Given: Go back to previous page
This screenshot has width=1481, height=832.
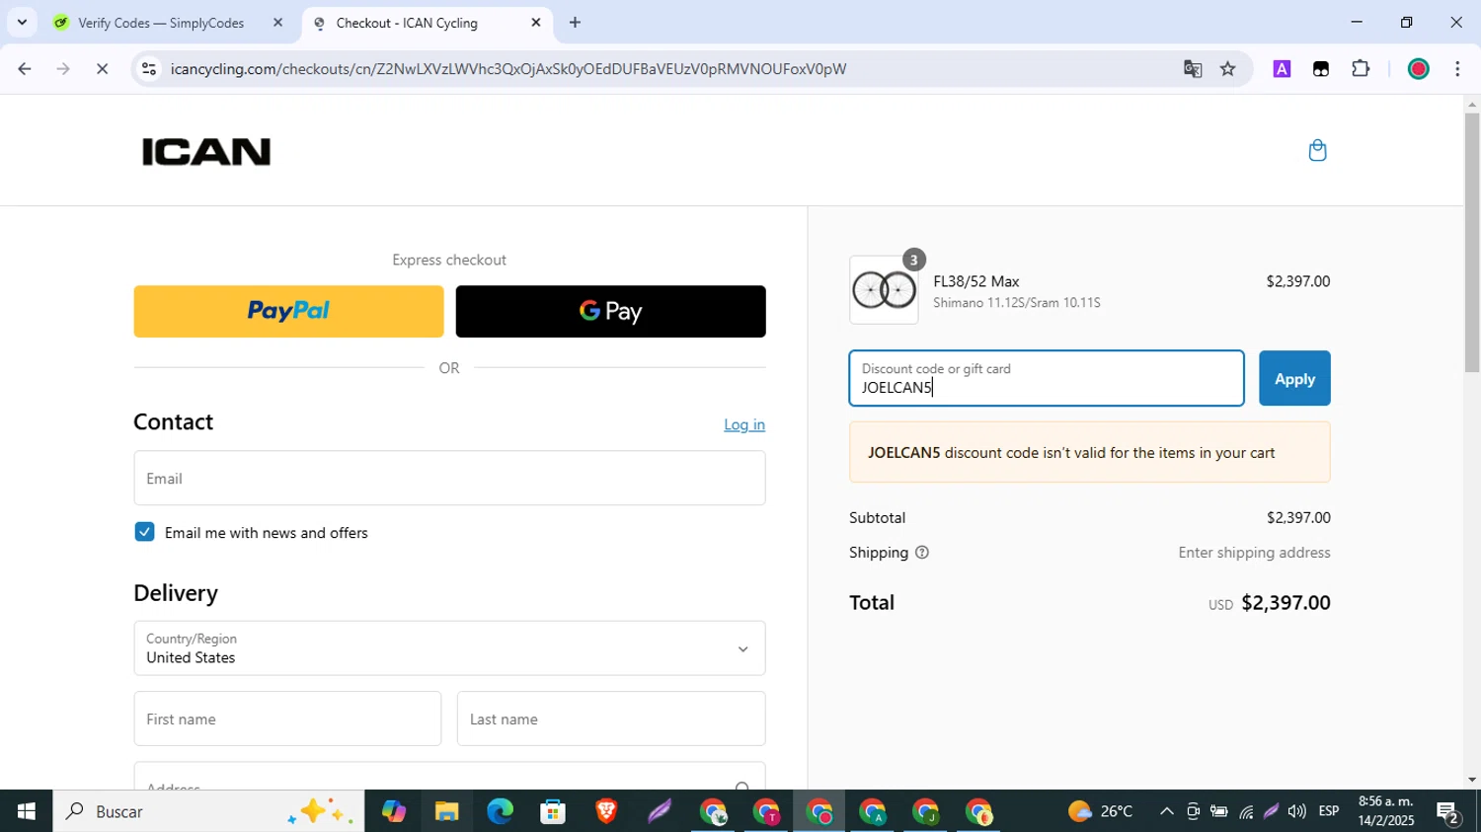Looking at the screenshot, I should tap(25, 69).
